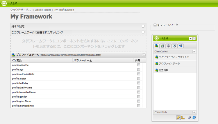The width and height of the screenshot is (218, 124).
Task: Select the profile.formattedName row text
Action: 24,92
